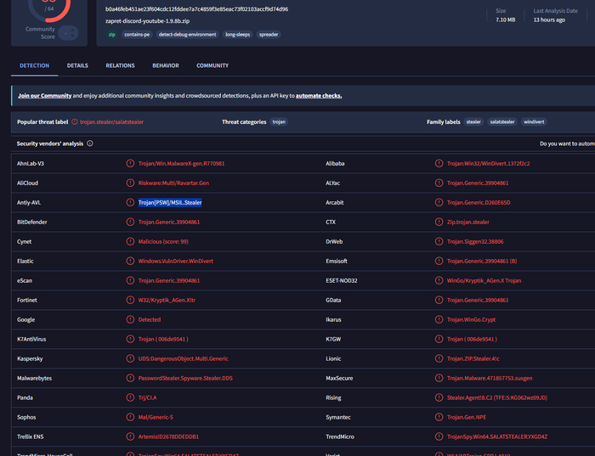
Task: Click the eScan detection alert icon
Action: tap(130, 280)
